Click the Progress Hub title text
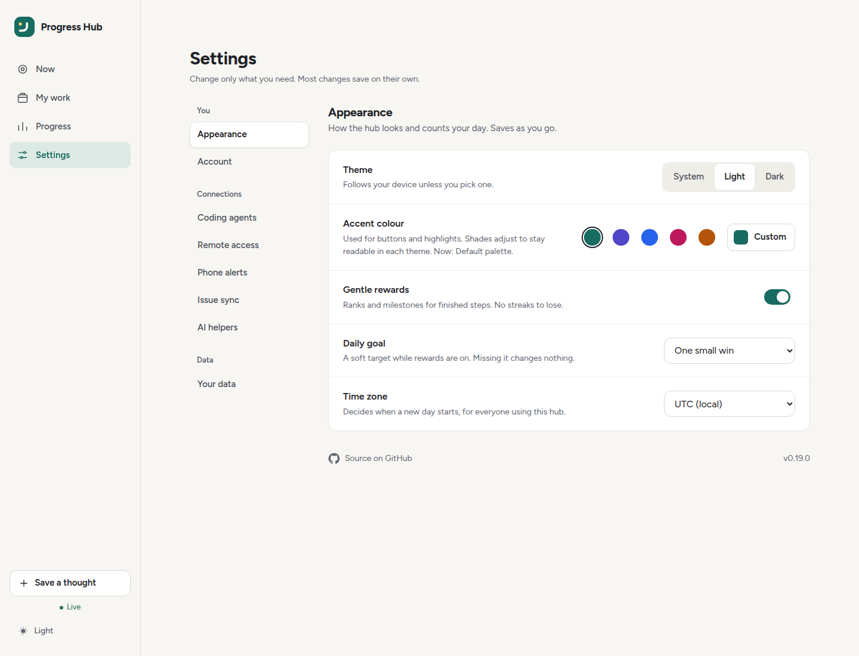Image resolution: width=859 pixels, height=656 pixels. [x=72, y=27]
